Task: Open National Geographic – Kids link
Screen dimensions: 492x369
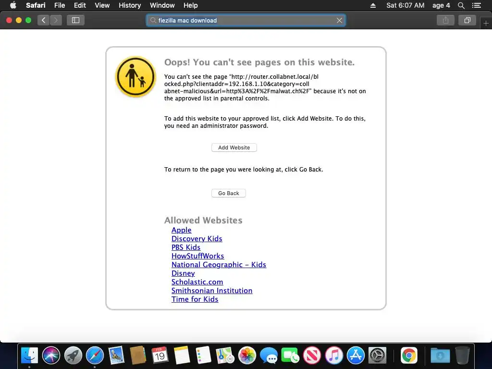Action: pyautogui.click(x=219, y=265)
